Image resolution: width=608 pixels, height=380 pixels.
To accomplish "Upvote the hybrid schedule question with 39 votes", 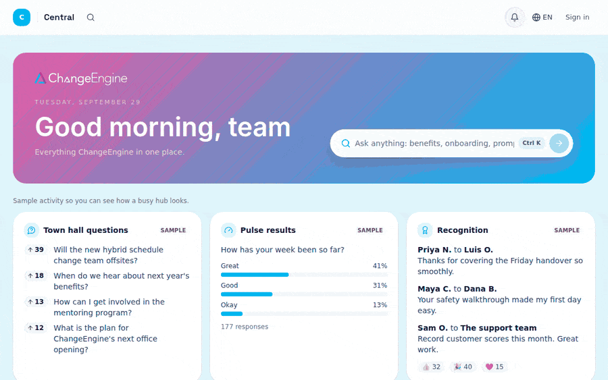I will [35, 250].
